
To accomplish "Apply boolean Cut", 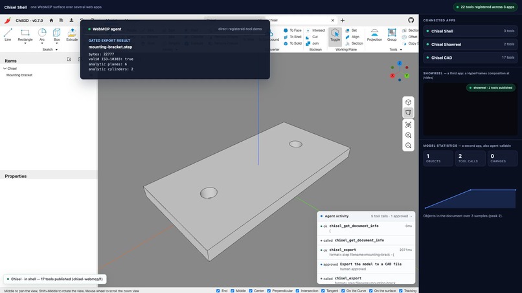I will pos(312,37).
